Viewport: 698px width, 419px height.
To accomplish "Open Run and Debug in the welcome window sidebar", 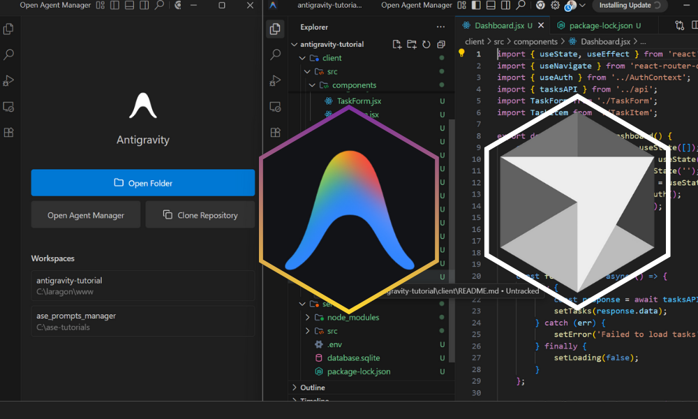I will (x=9, y=80).
